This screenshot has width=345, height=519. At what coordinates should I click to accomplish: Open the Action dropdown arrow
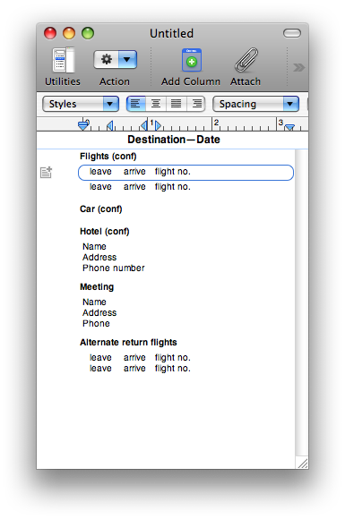pos(127,60)
